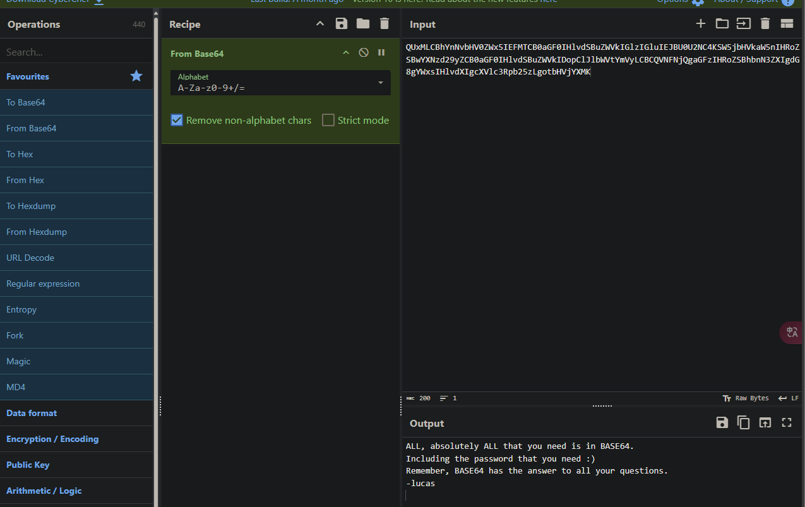Copy output to clipboard

coord(744,423)
